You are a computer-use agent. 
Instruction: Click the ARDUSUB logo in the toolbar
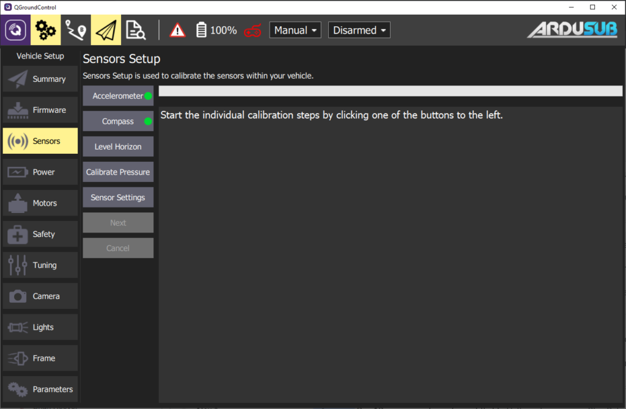click(x=572, y=29)
